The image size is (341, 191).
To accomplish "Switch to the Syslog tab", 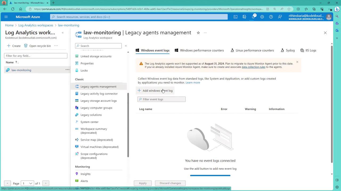I will (x=288, y=50).
